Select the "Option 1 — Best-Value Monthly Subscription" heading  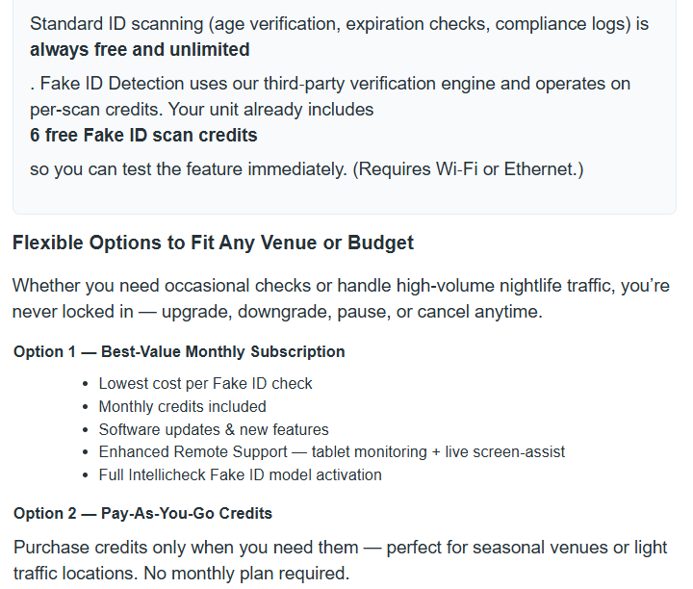(179, 352)
